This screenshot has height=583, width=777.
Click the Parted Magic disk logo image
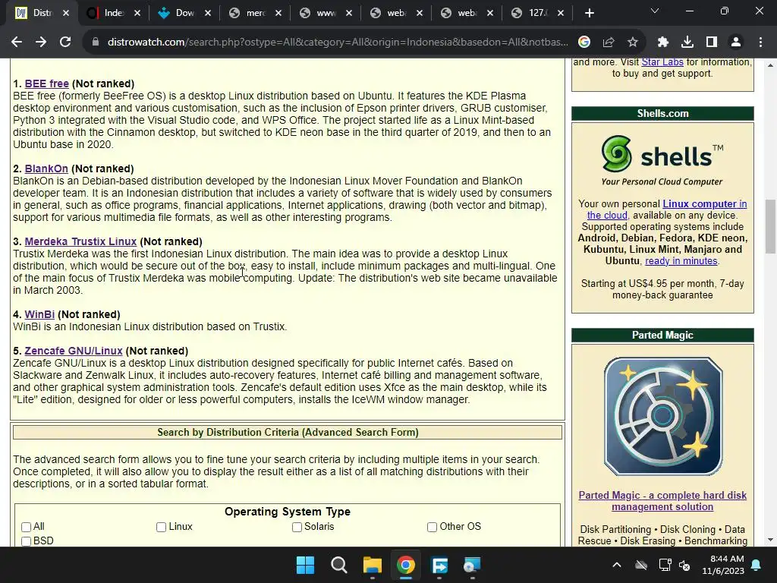click(x=663, y=417)
